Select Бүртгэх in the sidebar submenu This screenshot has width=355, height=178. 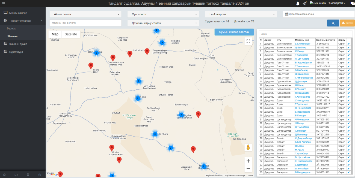(11, 28)
